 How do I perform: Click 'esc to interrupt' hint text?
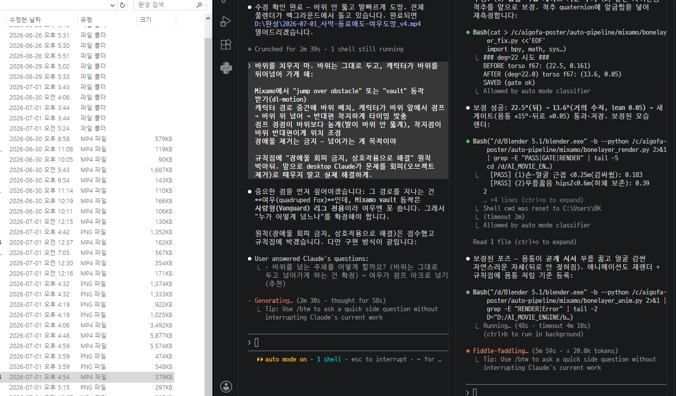click(379, 359)
